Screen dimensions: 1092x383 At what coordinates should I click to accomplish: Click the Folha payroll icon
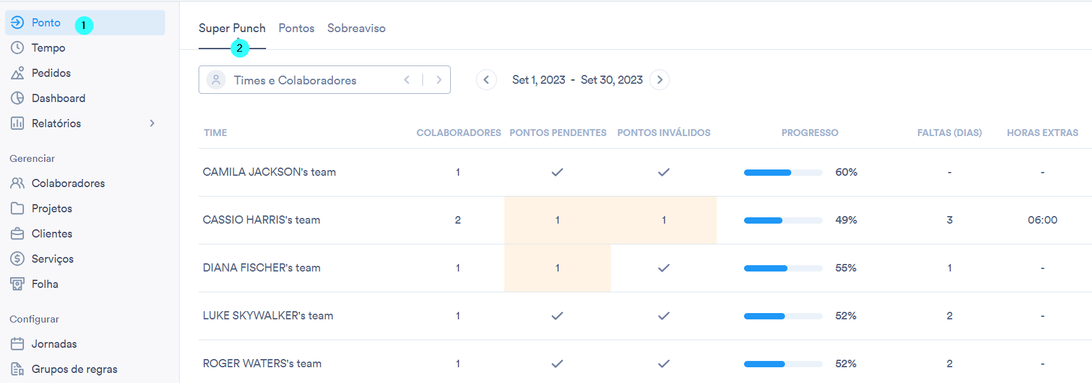pyautogui.click(x=18, y=284)
